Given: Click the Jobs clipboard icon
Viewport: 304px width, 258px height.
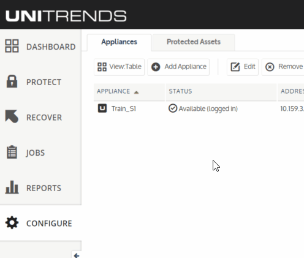Looking at the screenshot, I should pos(12,152).
